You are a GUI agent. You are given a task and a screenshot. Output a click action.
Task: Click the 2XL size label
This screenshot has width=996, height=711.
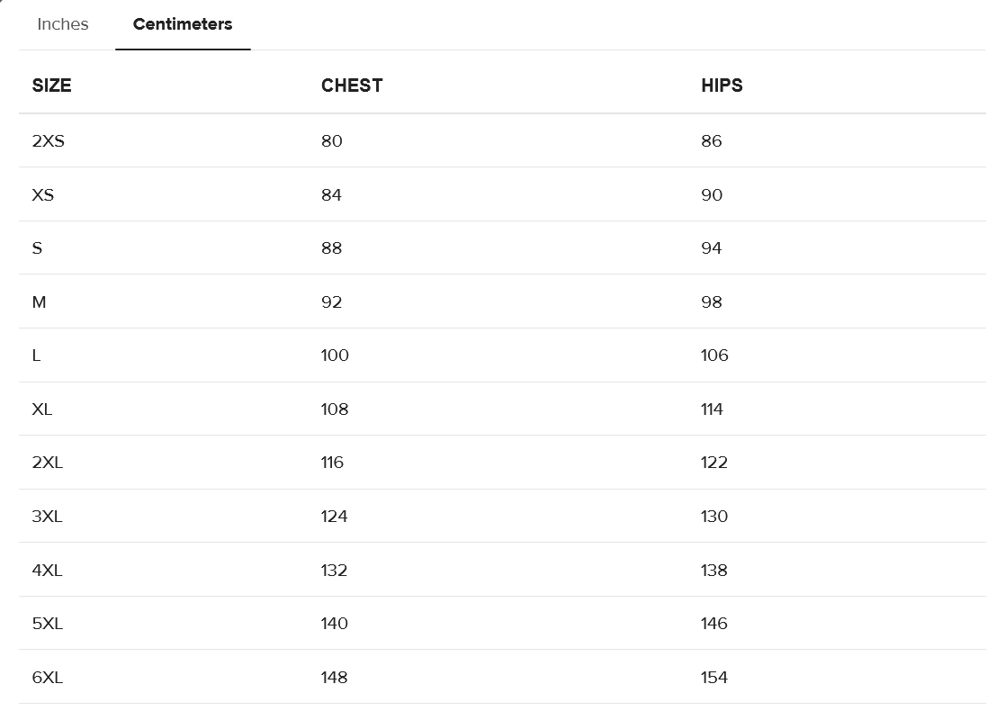point(47,463)
